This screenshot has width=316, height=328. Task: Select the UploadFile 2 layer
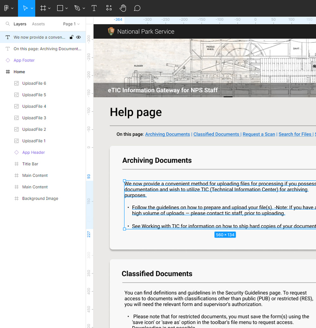(43, 129)
